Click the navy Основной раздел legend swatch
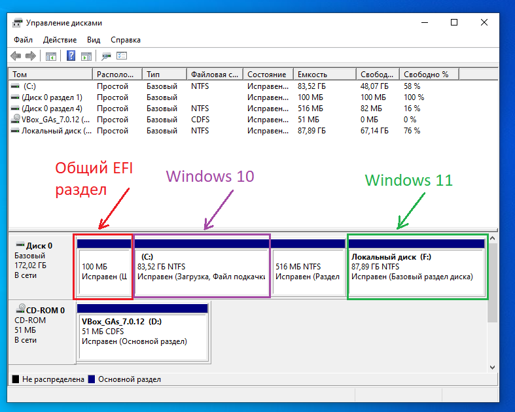The height and width of the screenshot is (412, 515). [x=92, y=379]
